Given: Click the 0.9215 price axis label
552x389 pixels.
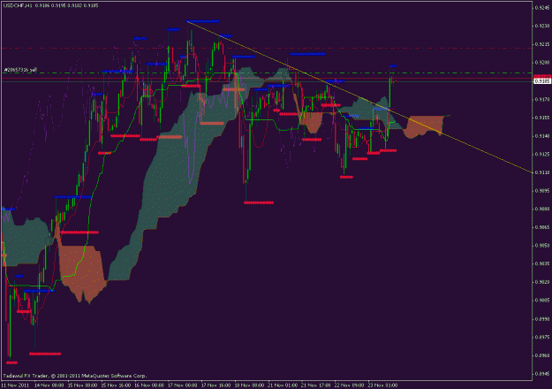Looking at the screenshot, I should coord(542,44).
